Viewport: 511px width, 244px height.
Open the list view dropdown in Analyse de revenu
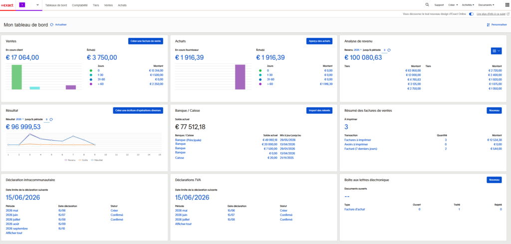click(x=496, y=51)
